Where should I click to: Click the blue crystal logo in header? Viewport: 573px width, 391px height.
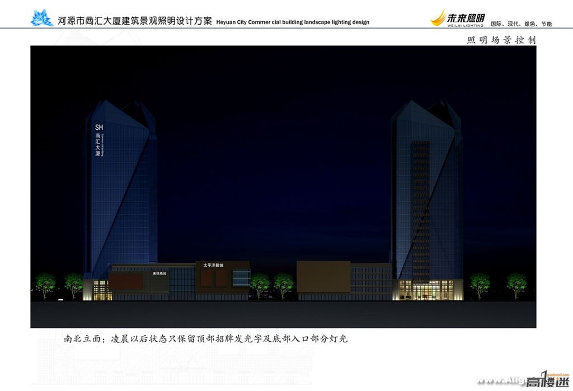tap(41, 18)
